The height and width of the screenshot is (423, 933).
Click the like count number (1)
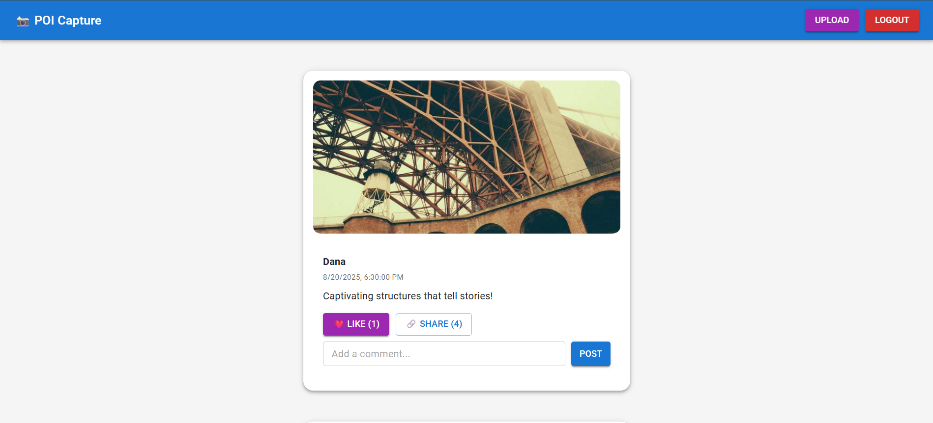(374, 324)
